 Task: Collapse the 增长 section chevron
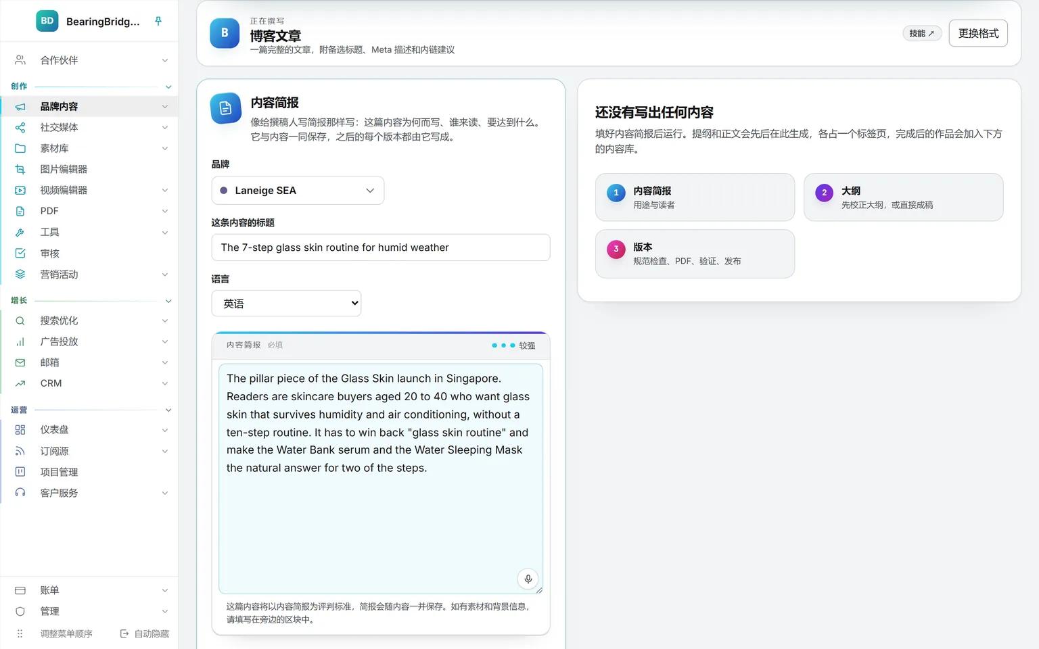tap(168, 301)
